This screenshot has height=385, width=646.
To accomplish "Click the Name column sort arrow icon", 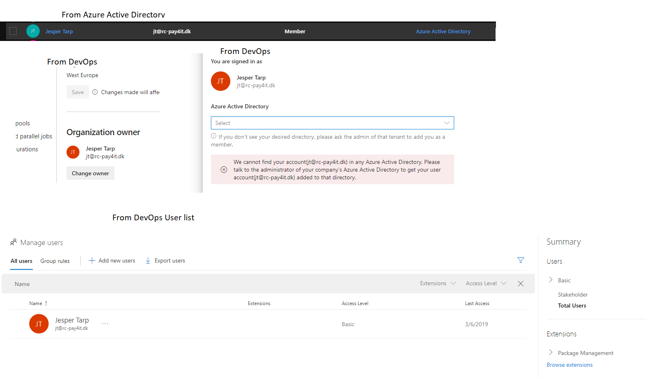I will [46, 303].
